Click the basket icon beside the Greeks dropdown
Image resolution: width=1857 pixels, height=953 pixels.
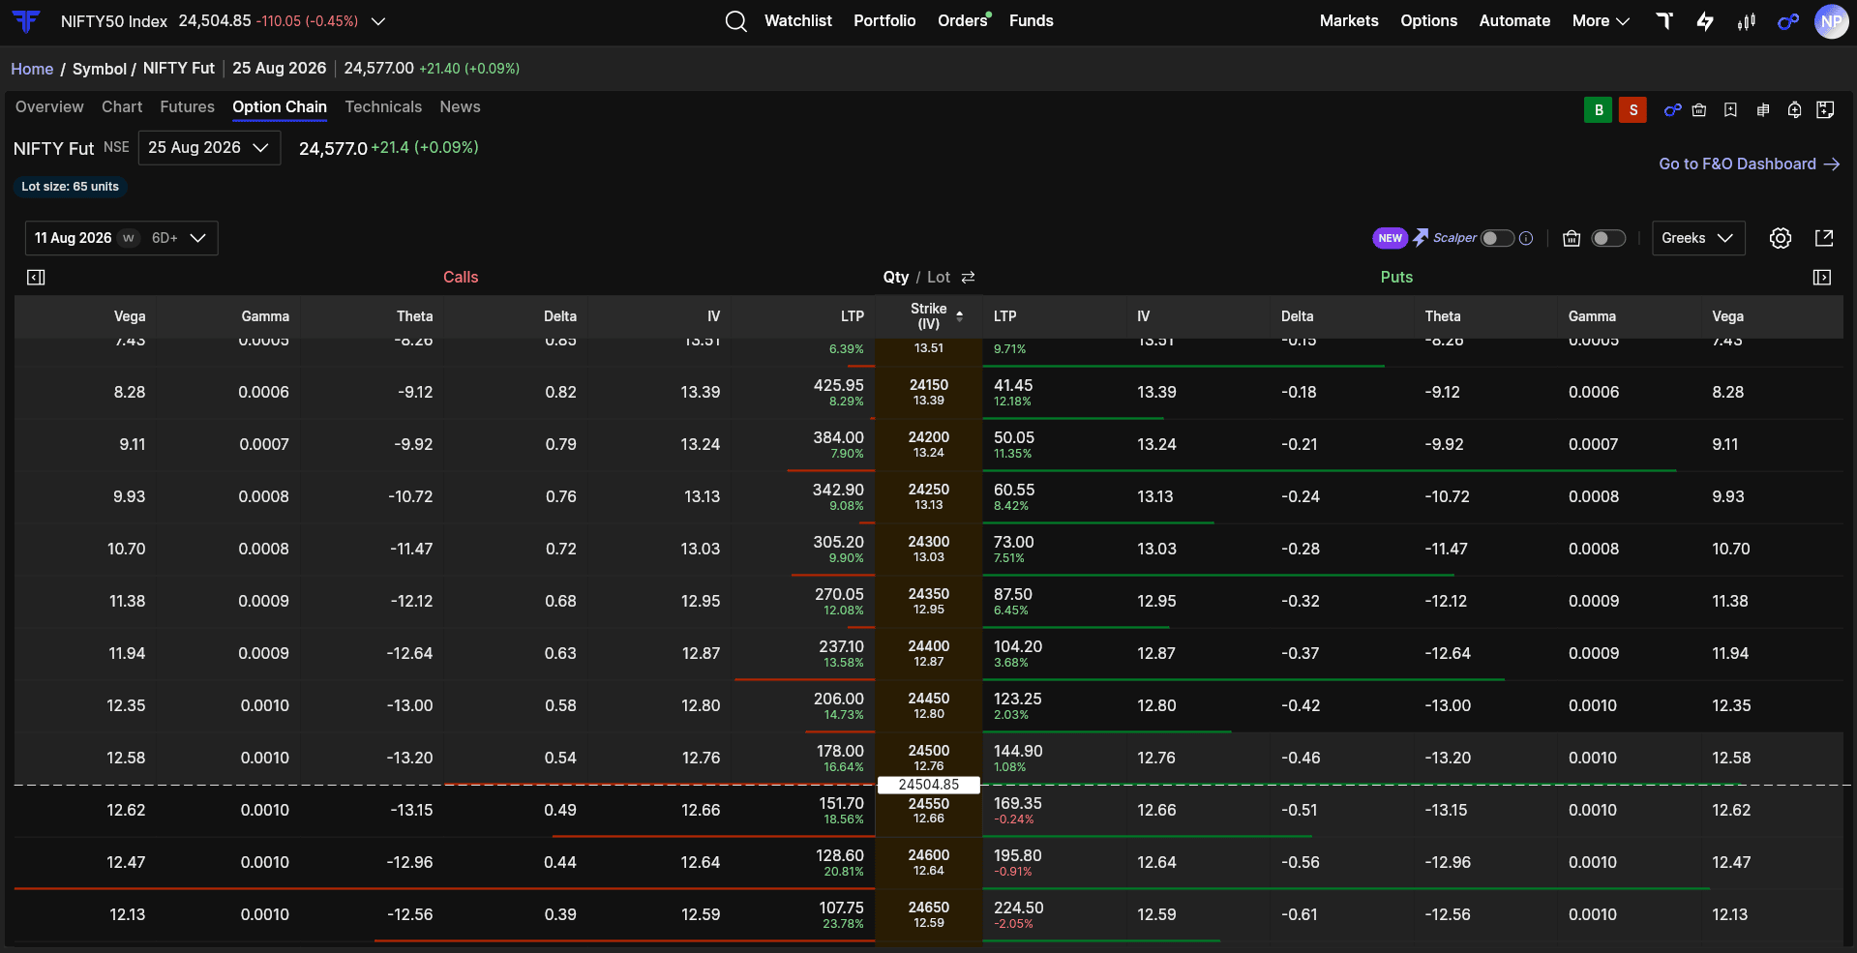[x=1572, y=238]
